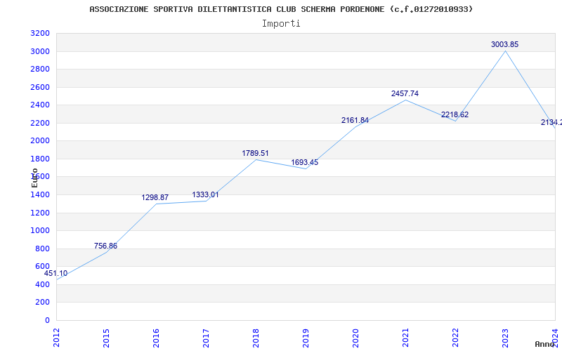Click the 451.10 data label for 2012
This screenshot has width=562, height=351.
[x=55, y=274]
